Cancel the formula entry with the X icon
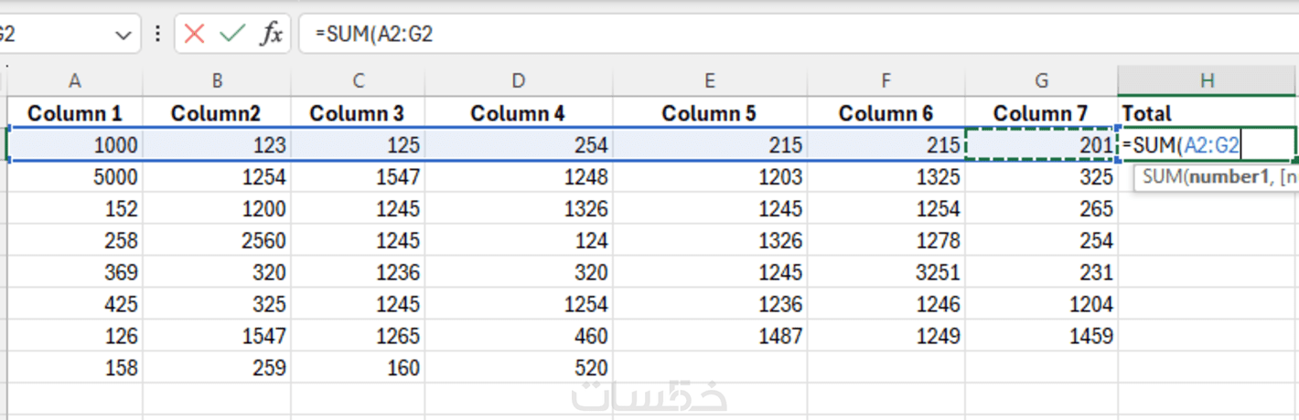1299x420 pixels. [x=194, y=35]
